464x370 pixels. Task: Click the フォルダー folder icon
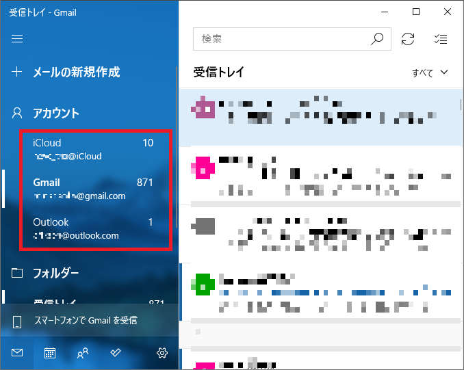pyautogui.click(x=17, y=273)
